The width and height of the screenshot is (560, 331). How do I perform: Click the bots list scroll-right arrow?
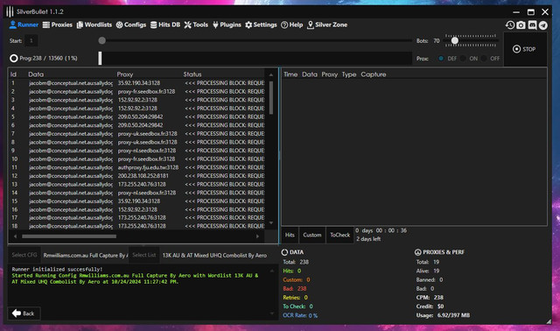[x=257, y=236]
